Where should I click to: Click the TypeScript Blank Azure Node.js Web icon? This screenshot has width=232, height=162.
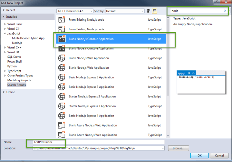click(62, 135)
